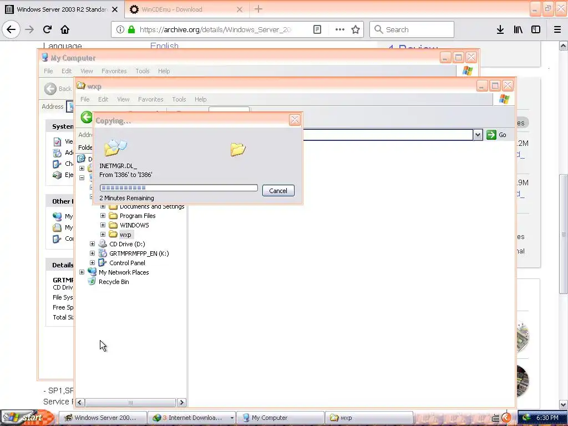Select GRTMPRMFPP_EN (K:) drive in tree
568x426 pixels.
pos(139,253)
